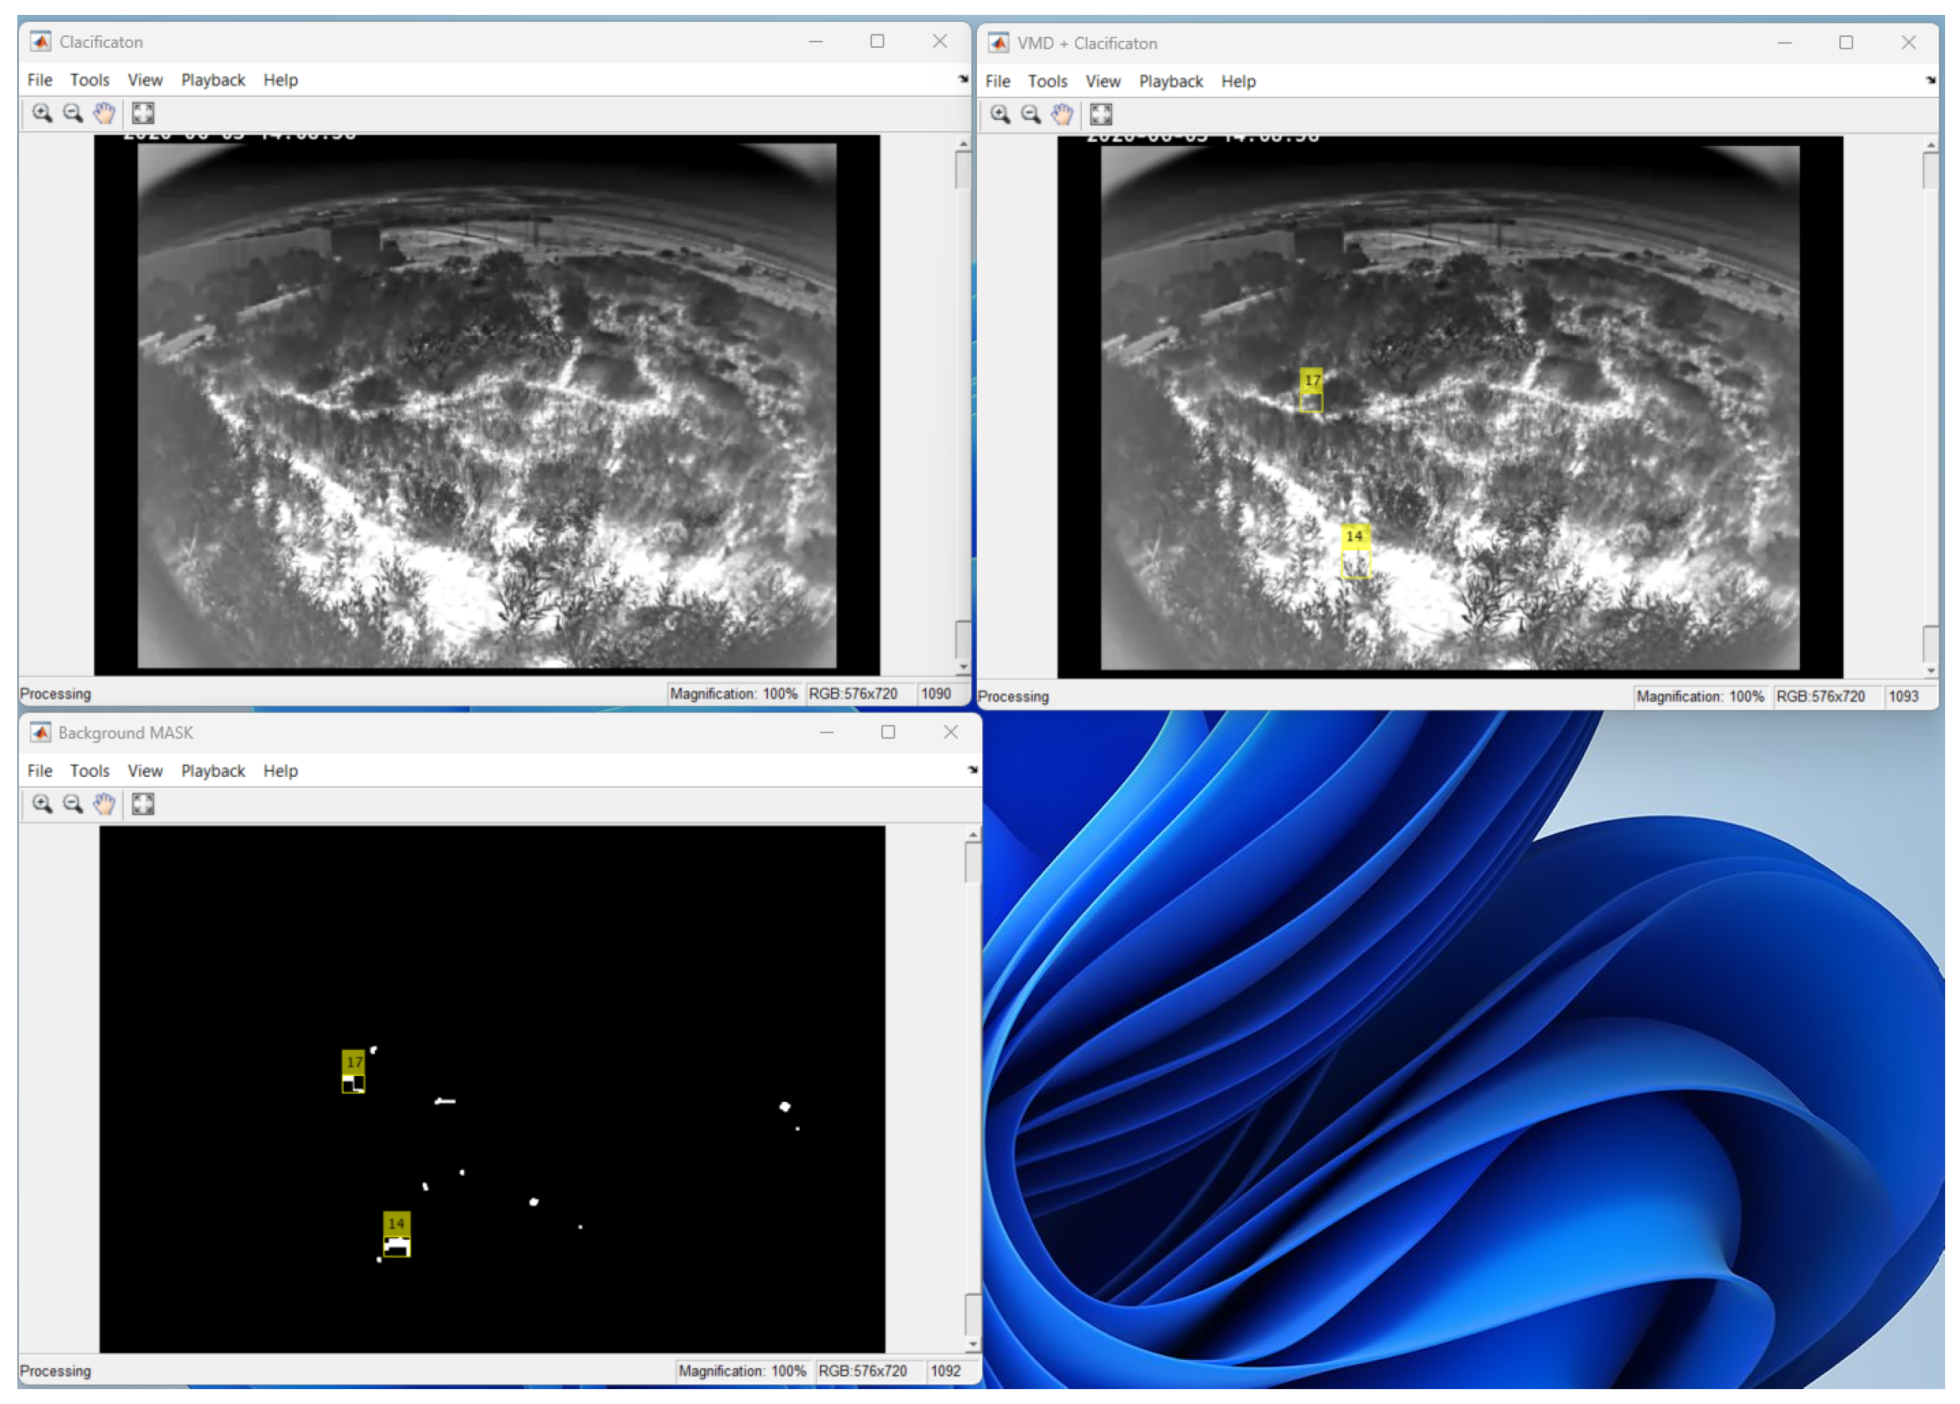
Task: Open View menu in Background MASK window
Action: [144, 771]
